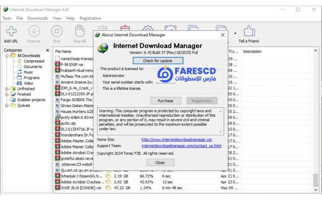The width and height of the screenshot is (322, 200).
Task: Open the File menu
Action: pos(20,18)
